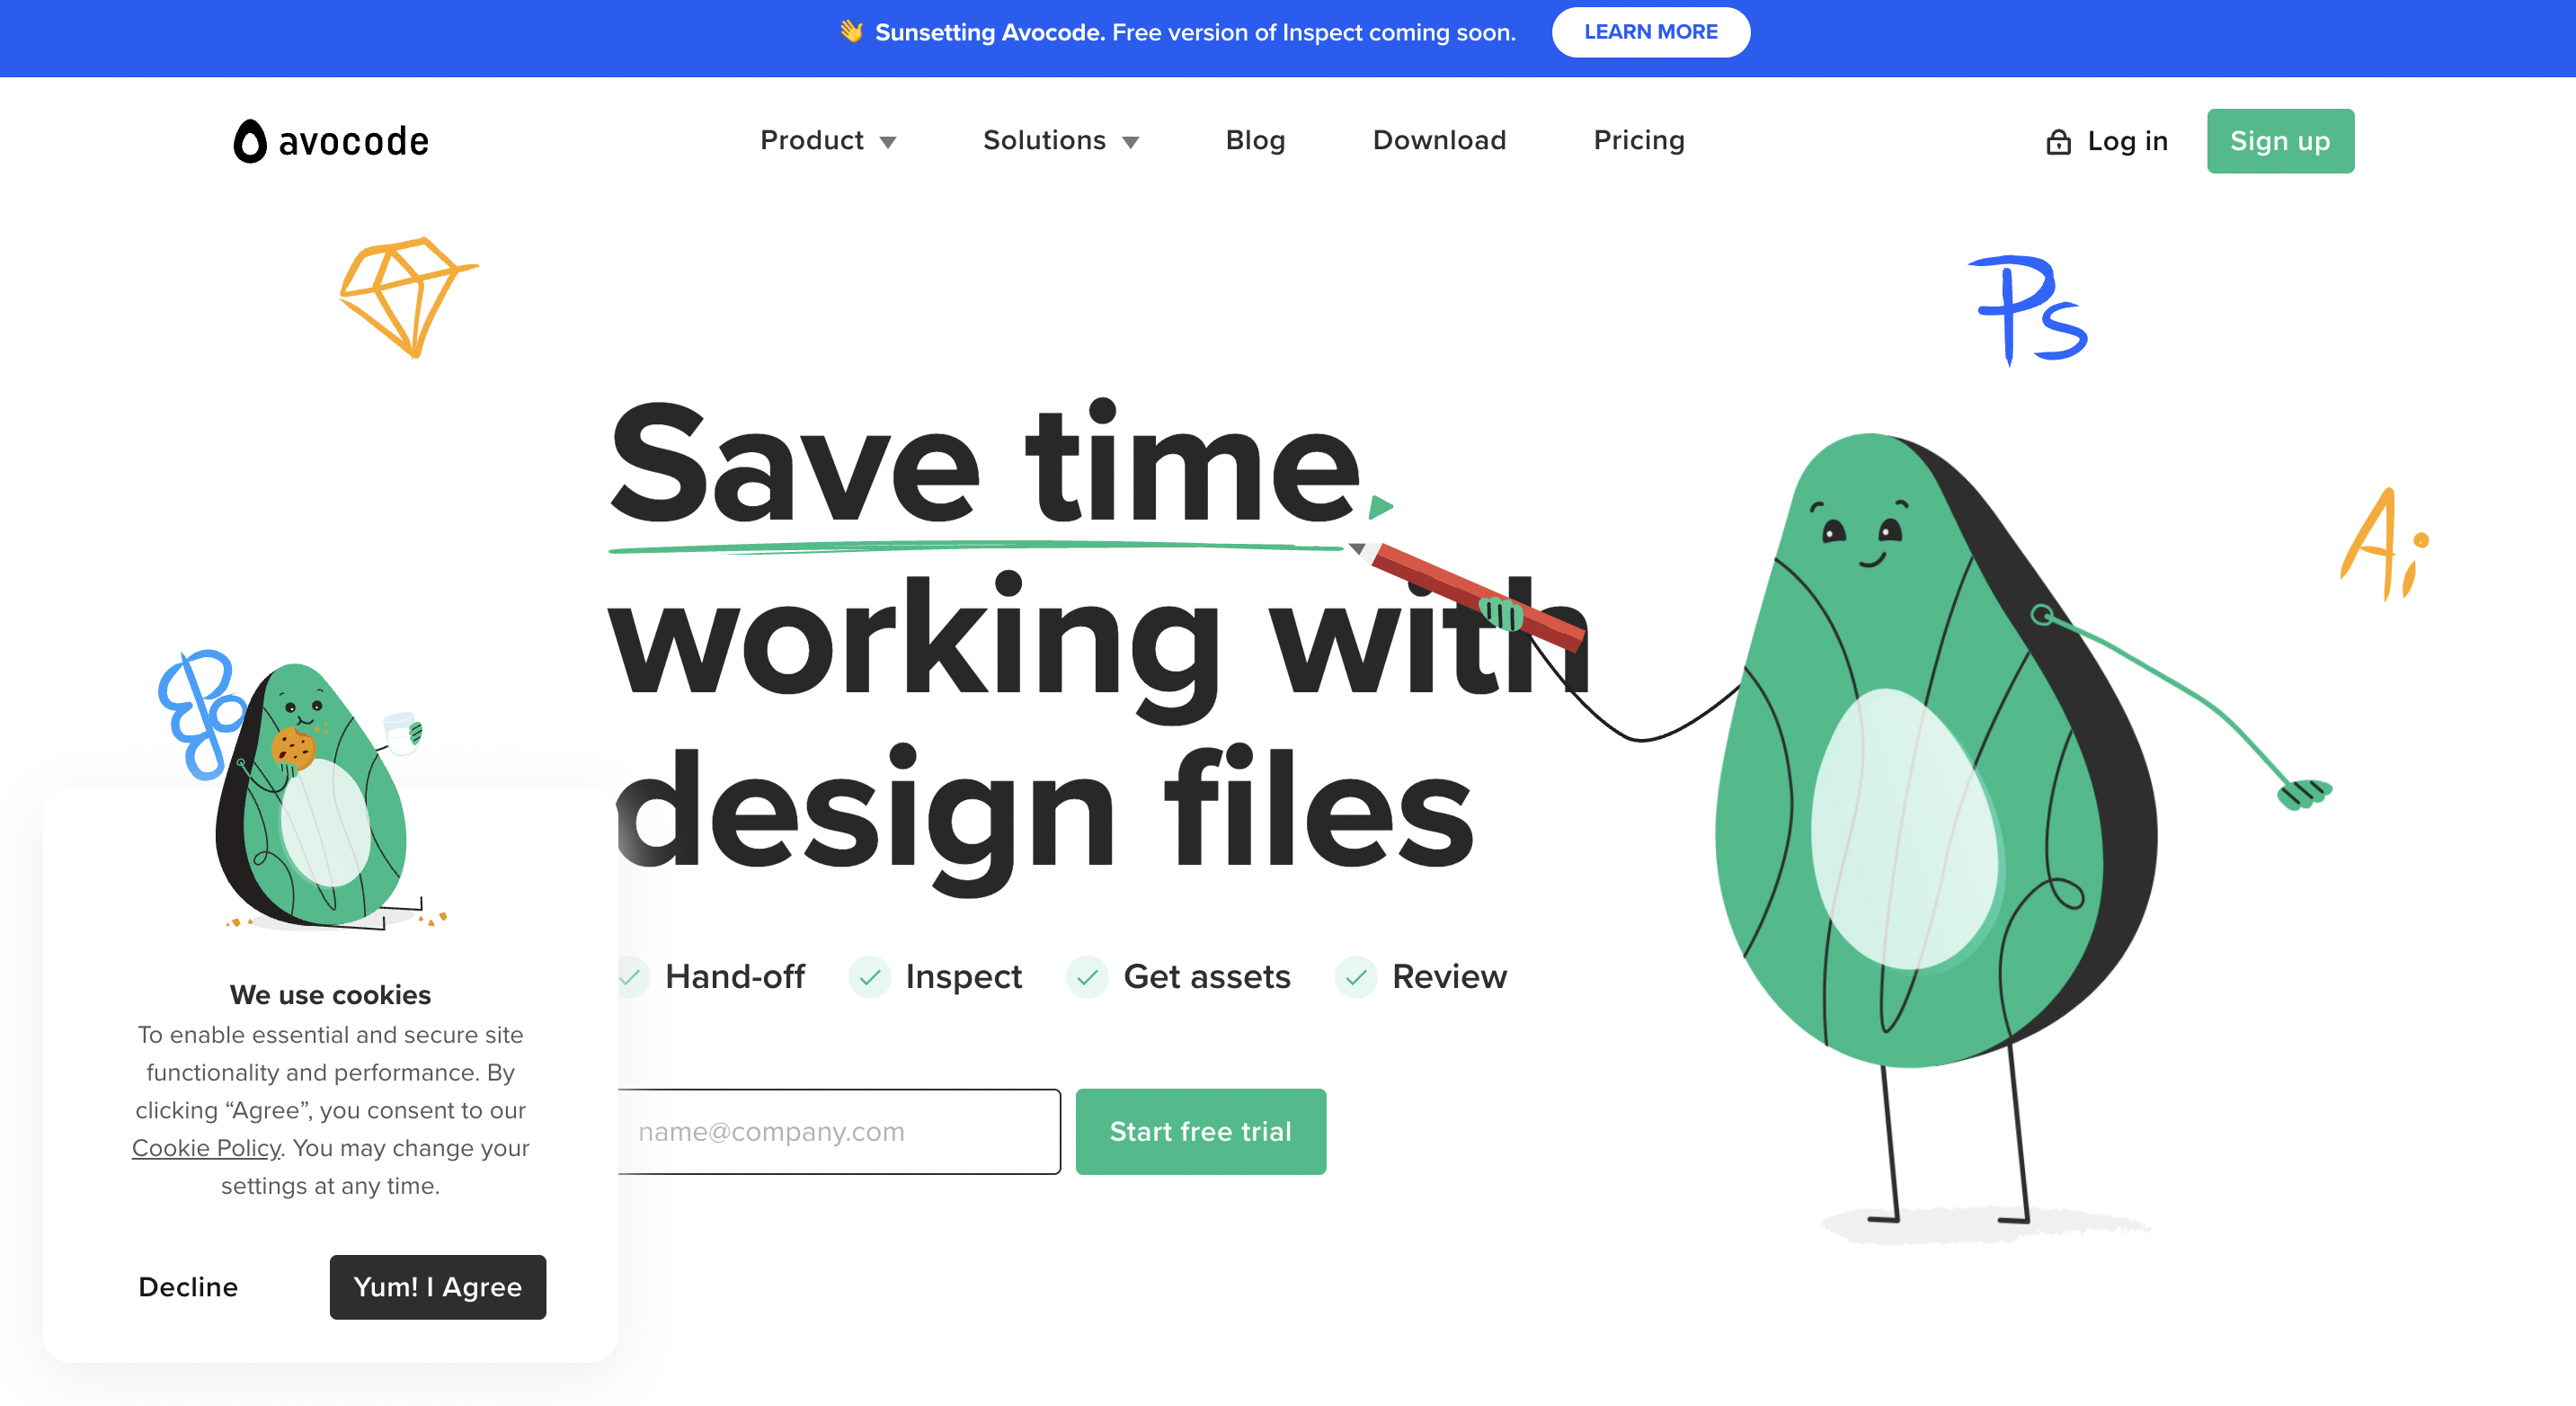Click the avocode logo icon
This screenshot has width=2576, height=1406.
click(x=250, y=141)
